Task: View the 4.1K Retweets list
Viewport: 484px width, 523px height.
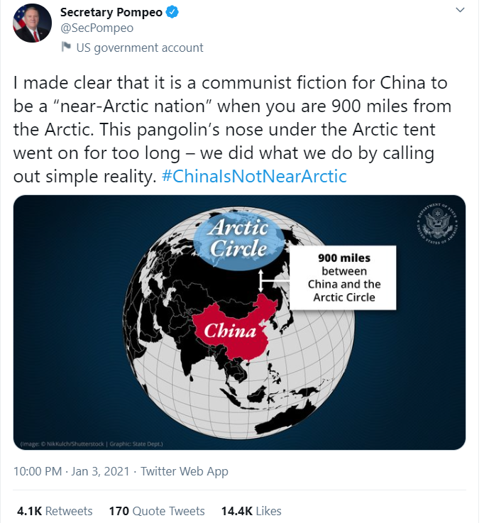Action: click(54, 511)
